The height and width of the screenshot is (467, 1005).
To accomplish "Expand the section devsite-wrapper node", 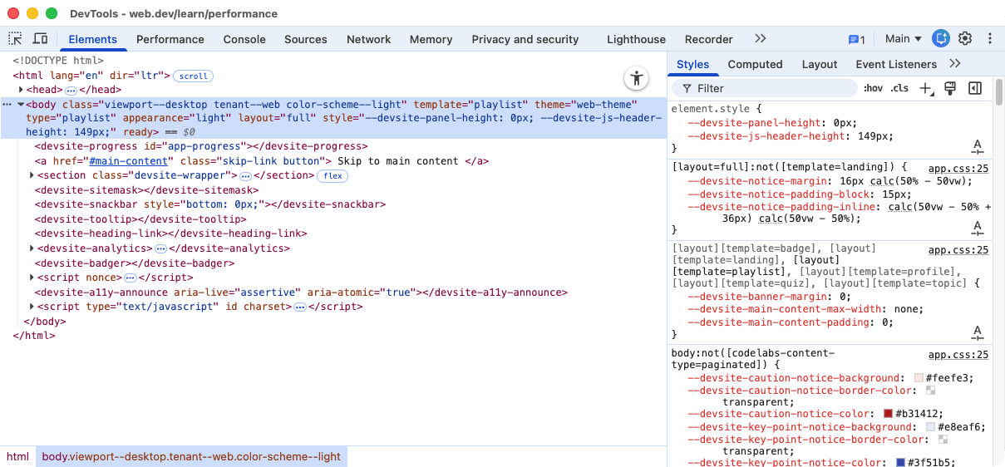I will point(32,175).
